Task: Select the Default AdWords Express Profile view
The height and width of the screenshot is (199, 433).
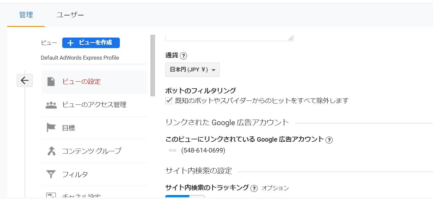Action: click(x=80, y=58)
